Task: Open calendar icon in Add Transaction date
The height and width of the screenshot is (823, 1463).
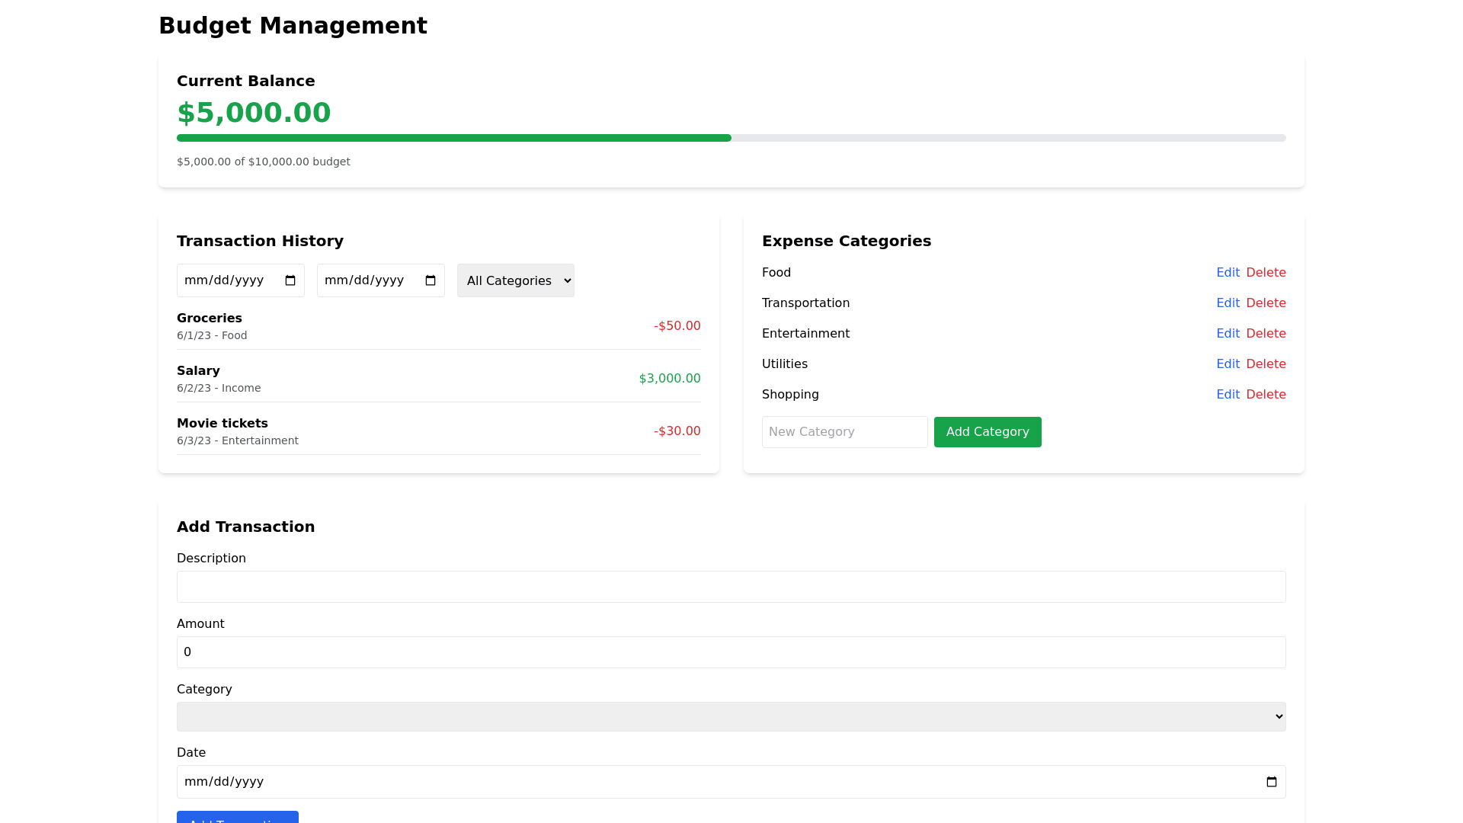Action: pos(1271,782)
